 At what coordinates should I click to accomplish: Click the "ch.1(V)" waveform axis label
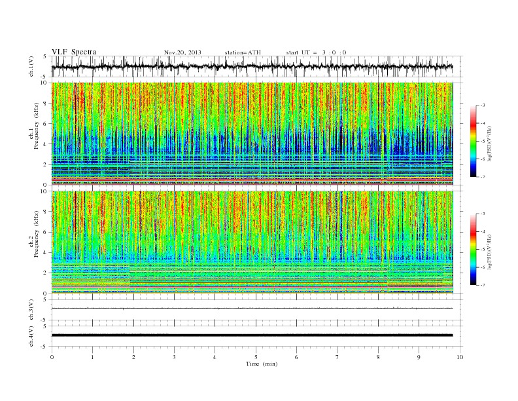pos(31,66)
